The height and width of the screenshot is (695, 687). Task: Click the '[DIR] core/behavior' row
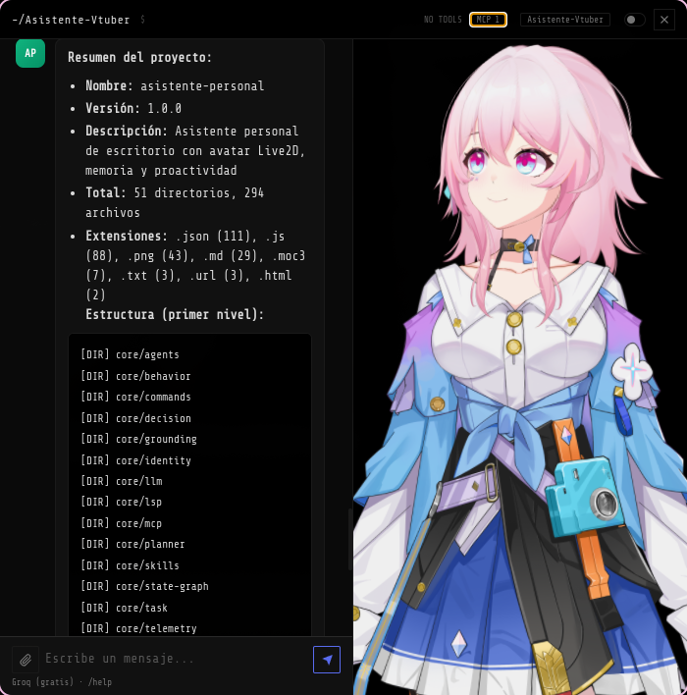[x=135, y=376]
